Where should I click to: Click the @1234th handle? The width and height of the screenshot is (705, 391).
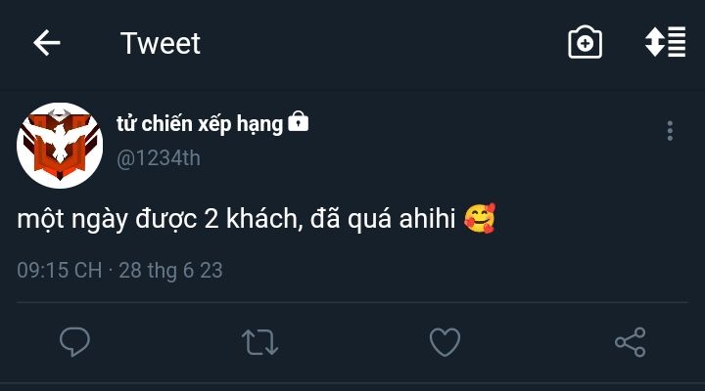(159, 158)
